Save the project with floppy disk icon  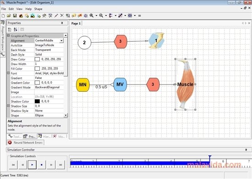(x=15, y=16)
